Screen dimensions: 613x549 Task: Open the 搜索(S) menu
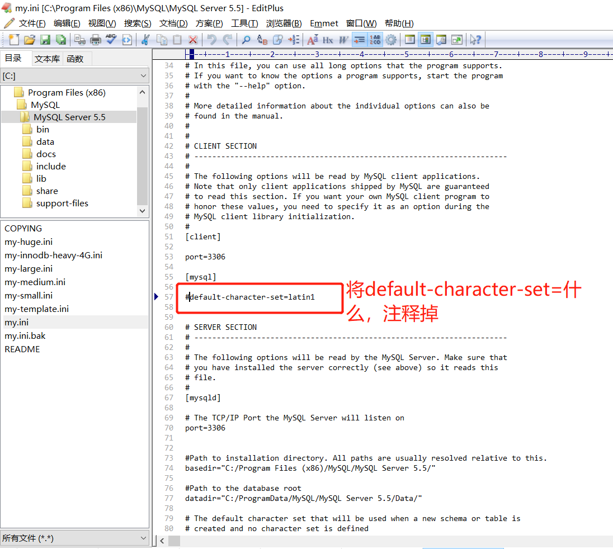tap(138, 23)
